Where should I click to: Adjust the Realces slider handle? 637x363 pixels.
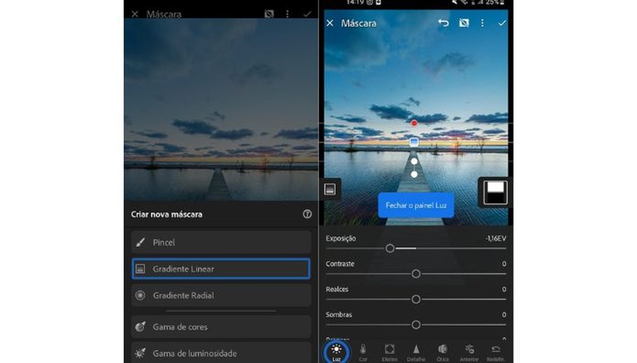point(416,299)
